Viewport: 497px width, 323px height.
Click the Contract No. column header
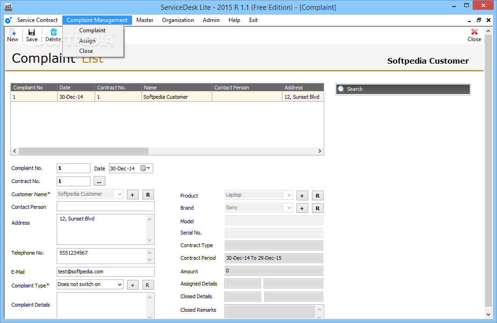pos(118,88)
